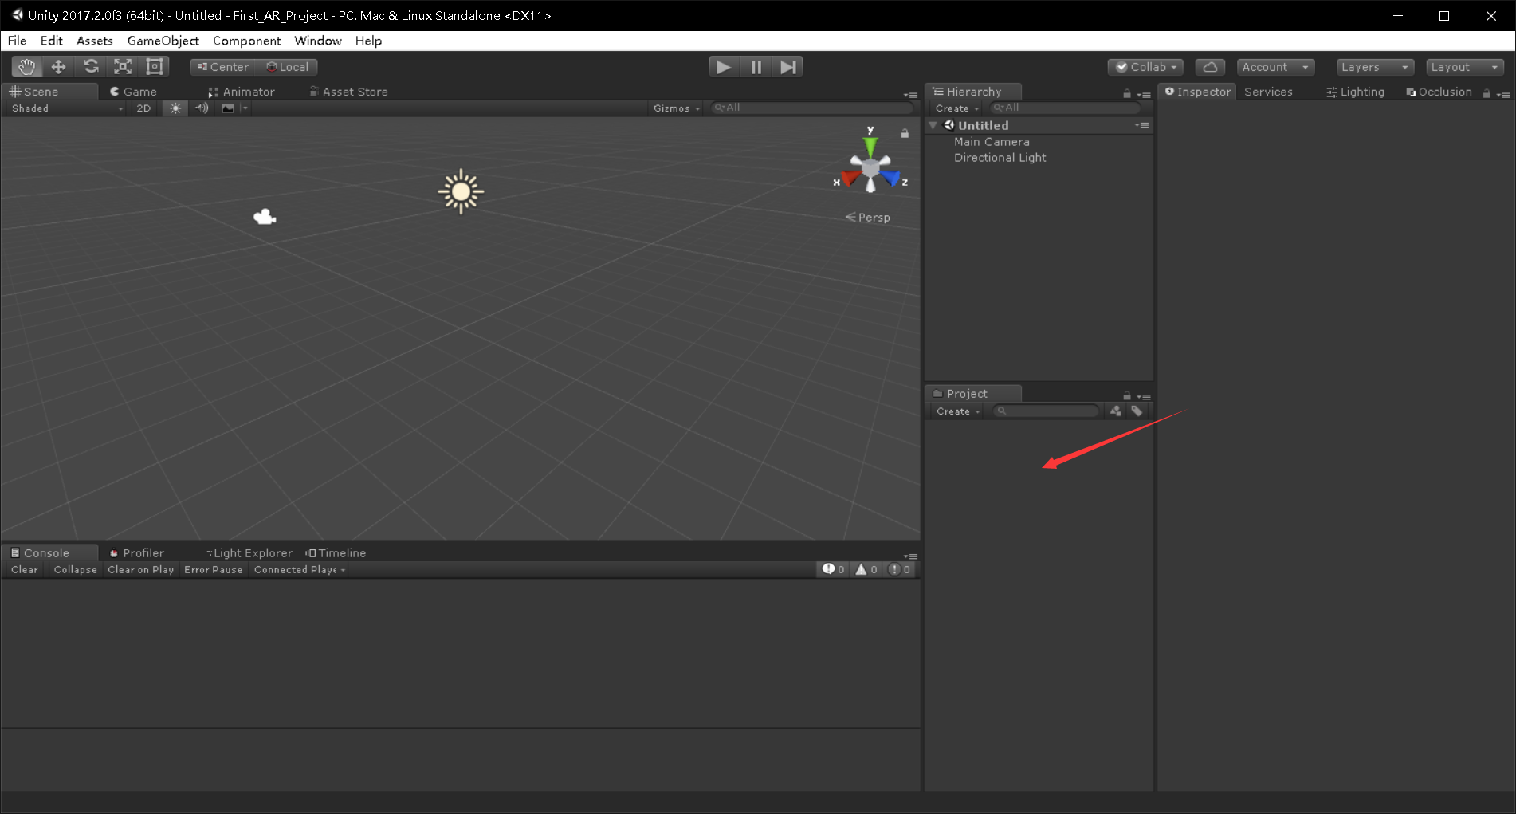Open the Collab dropdown
Screen dimensions: 1516x814
coord(1146,67)
